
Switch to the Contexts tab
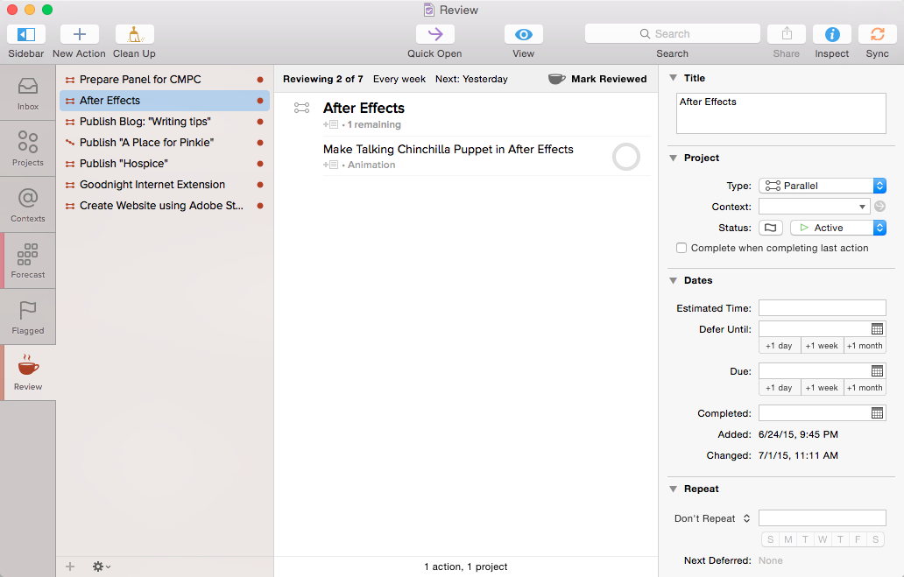(28, 205)
